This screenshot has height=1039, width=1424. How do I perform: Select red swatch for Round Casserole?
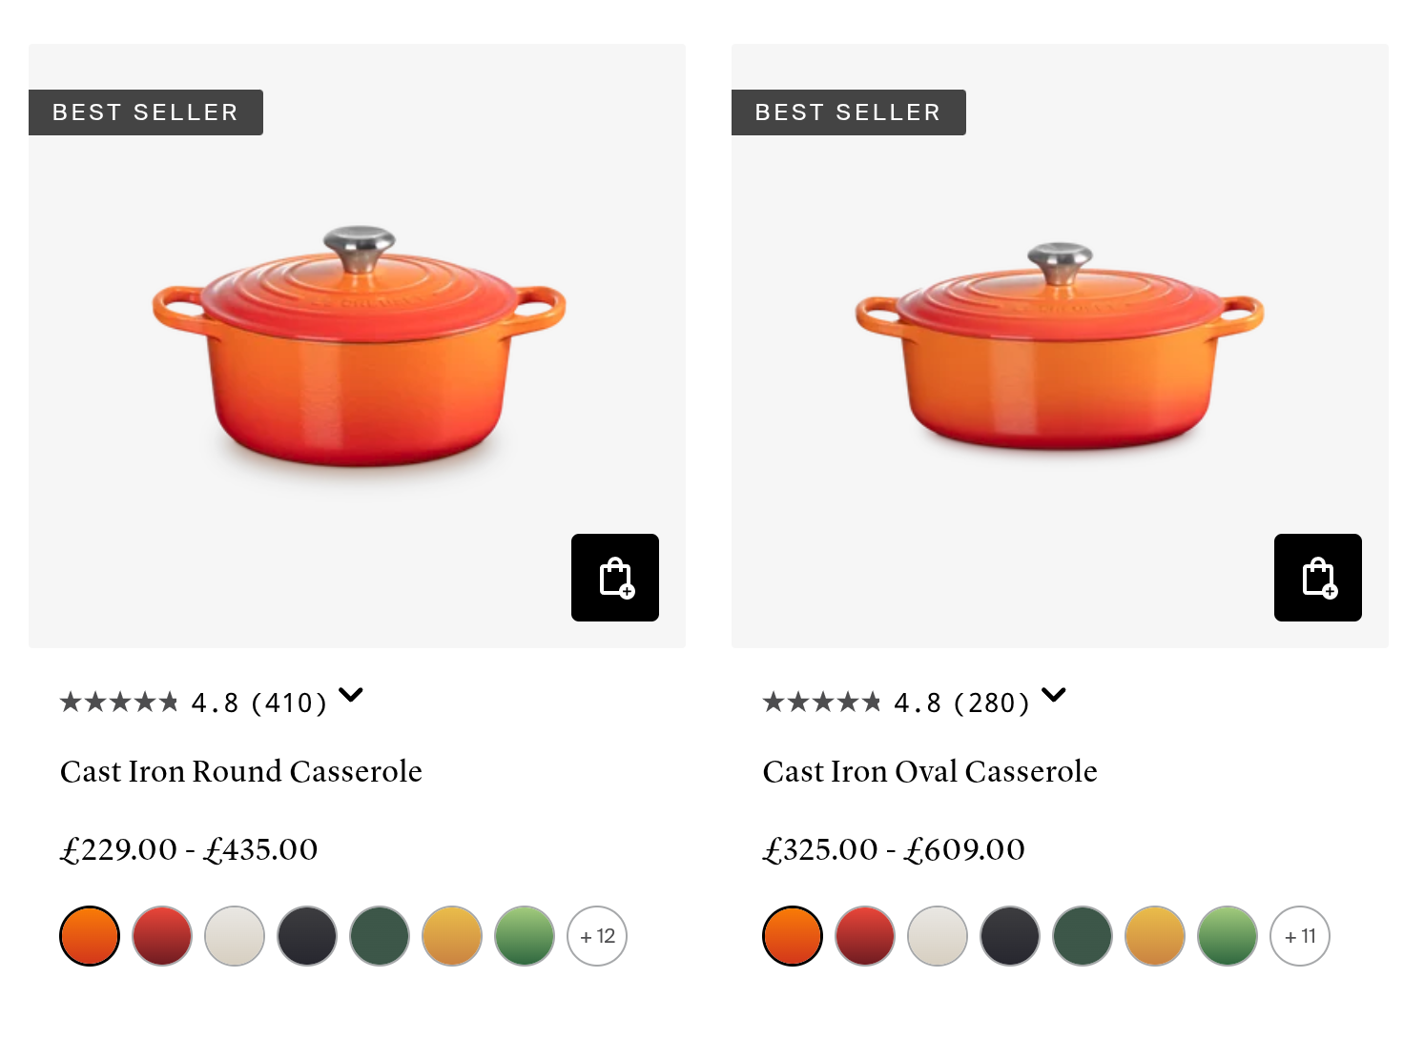pyautogui.click(x=162, y=936)
